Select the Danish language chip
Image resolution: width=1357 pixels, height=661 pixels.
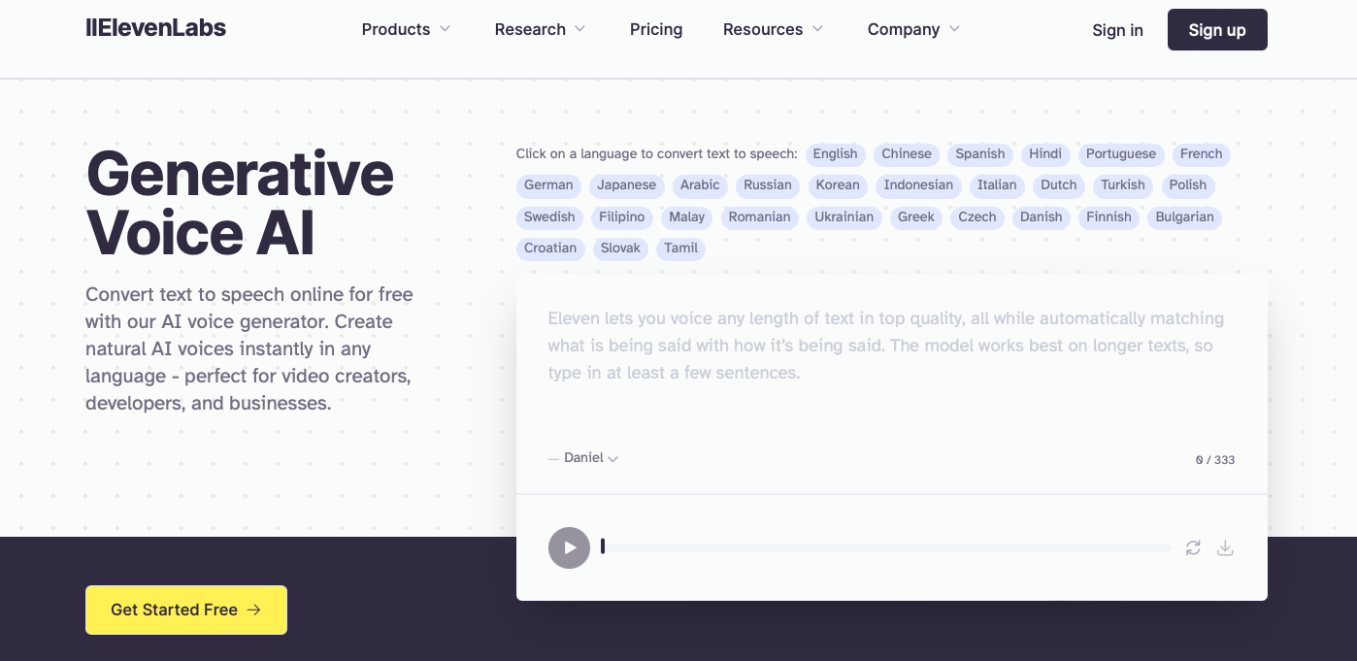pyautogui.click(x=1042, y=217)
